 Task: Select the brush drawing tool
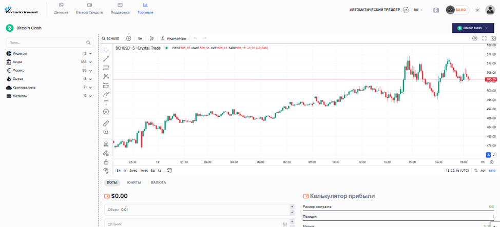106,94
